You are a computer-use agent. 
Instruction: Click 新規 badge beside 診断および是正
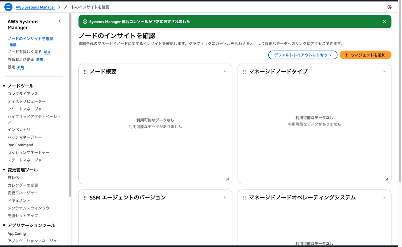click(x=40, y=60)
